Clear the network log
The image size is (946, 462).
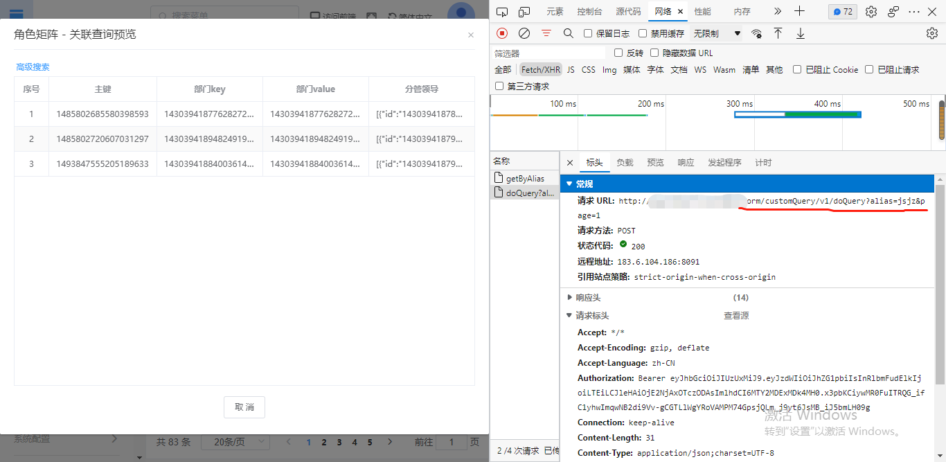[524, 33]
